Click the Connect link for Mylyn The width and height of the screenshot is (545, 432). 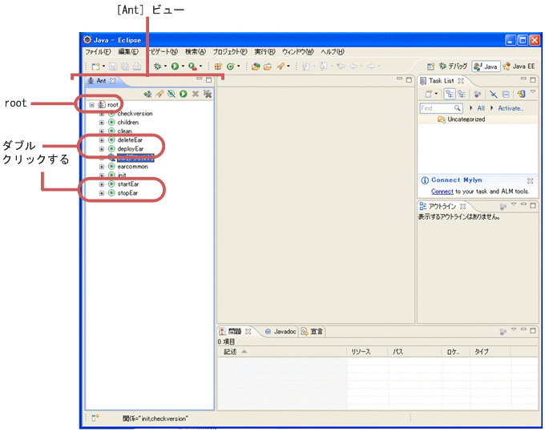point(442,192)
